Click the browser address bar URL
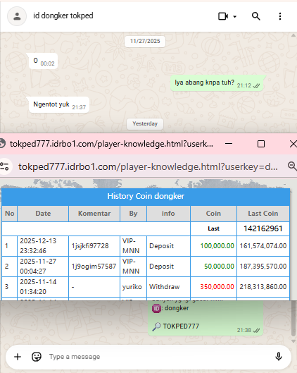Screen dimensions: 297x373 click(x=148, y=166)
